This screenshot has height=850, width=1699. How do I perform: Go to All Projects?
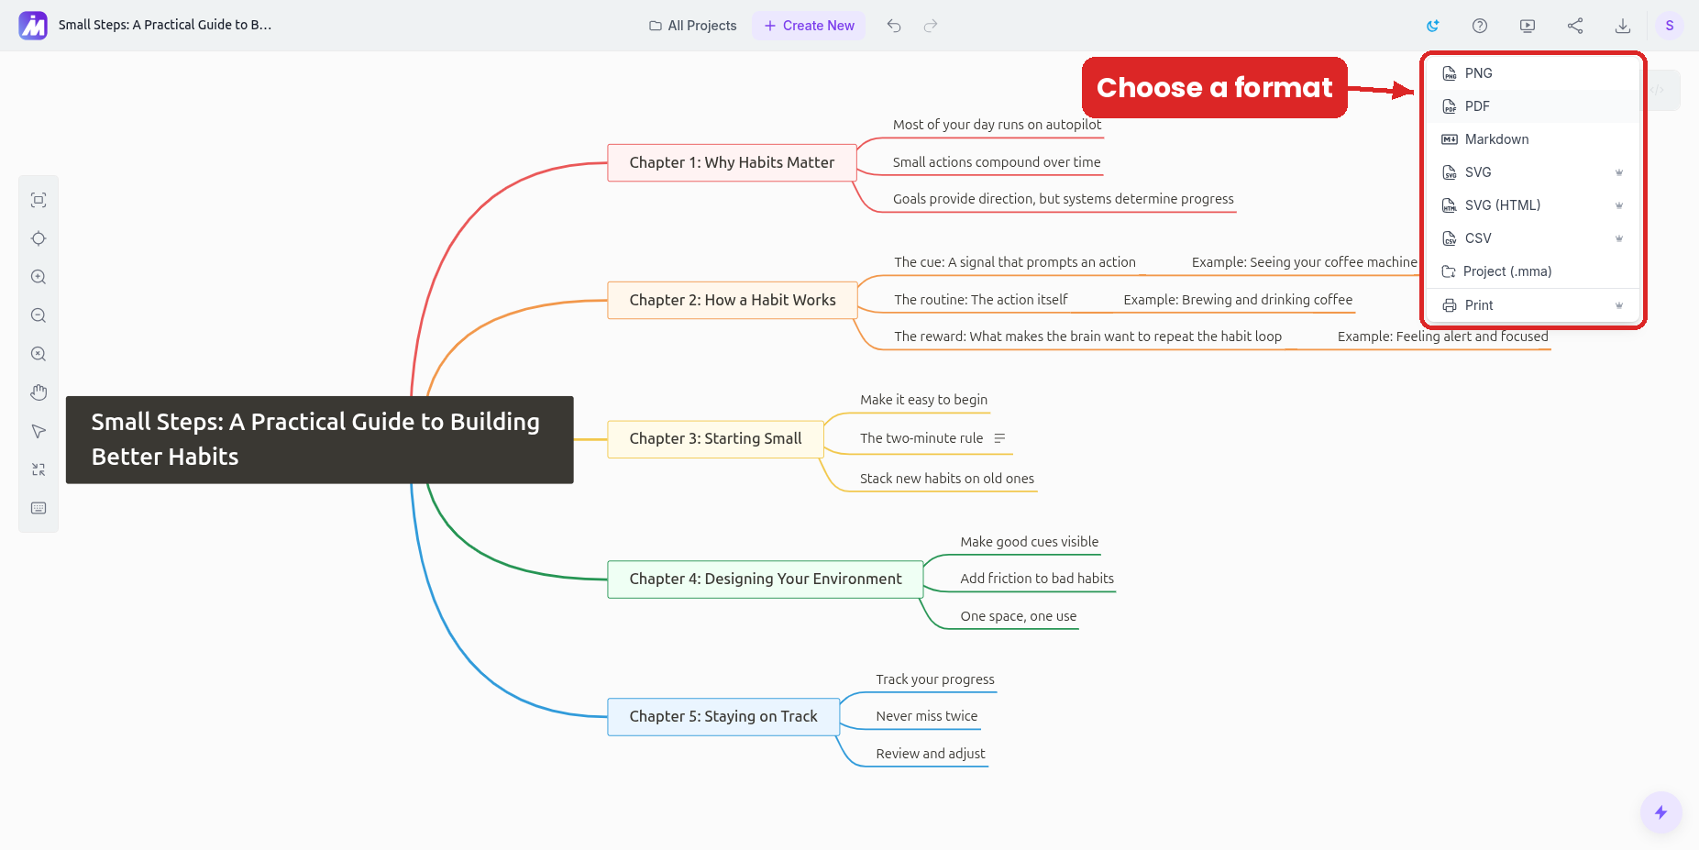point(693,26)
